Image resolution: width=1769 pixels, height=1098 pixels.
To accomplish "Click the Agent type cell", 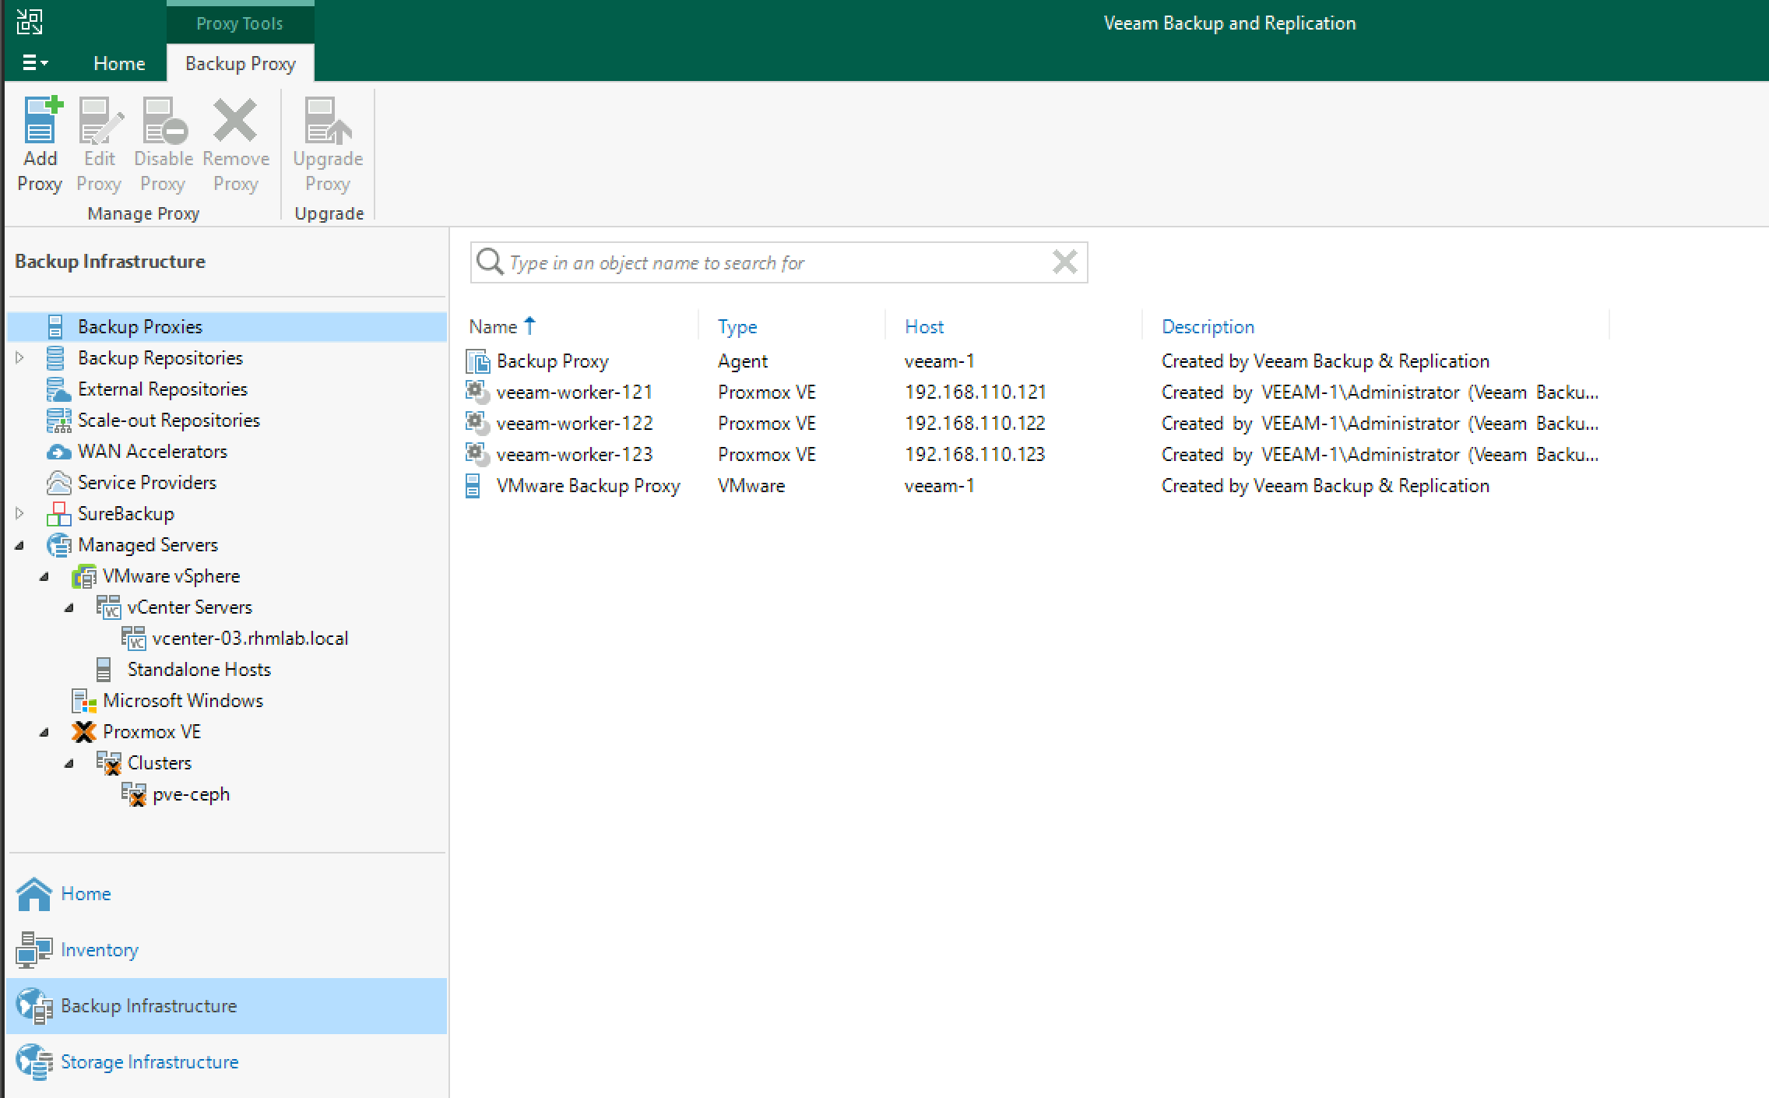I will pyautogui.click(x=742, y=361).
